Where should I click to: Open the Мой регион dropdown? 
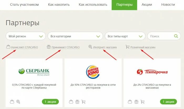click(x=25, y=36)
